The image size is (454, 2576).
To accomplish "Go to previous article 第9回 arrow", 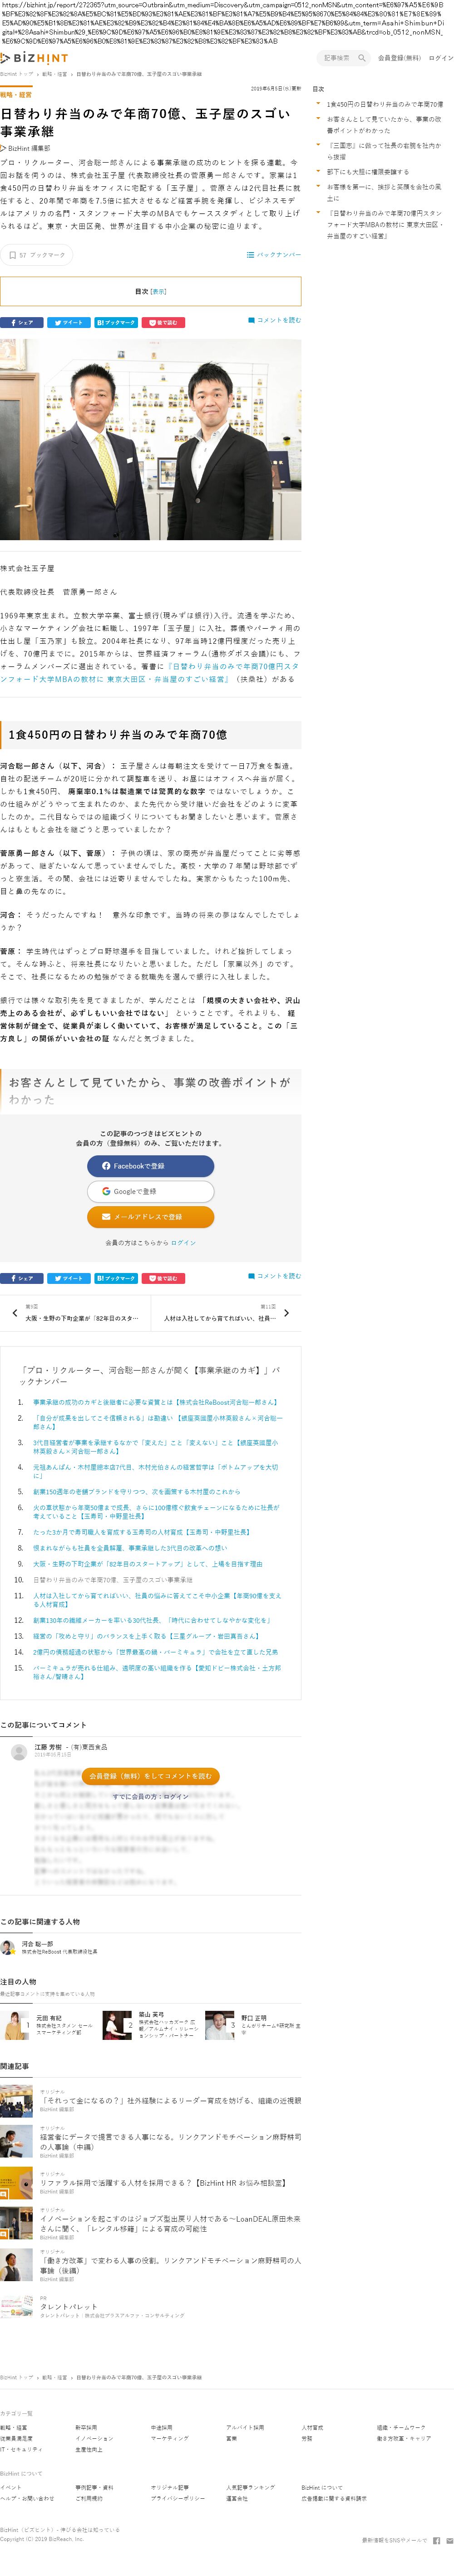I will [x=14, y=1313].
